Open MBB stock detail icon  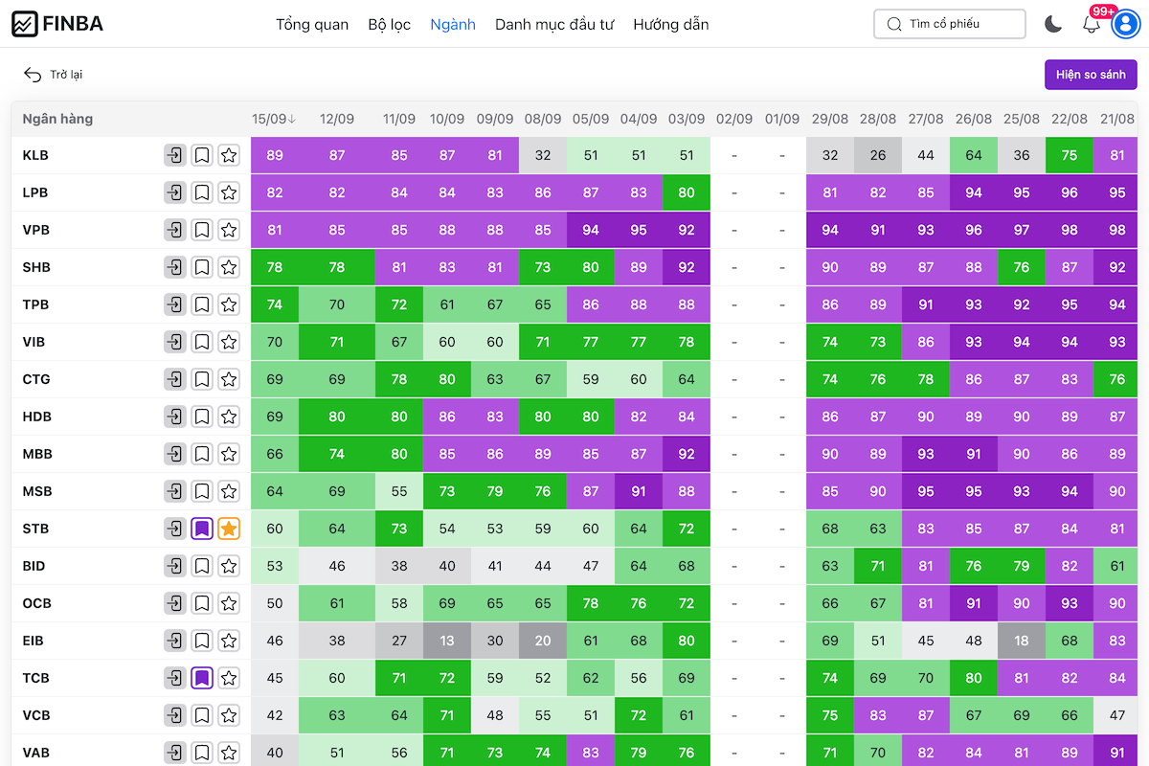[174, 454]
